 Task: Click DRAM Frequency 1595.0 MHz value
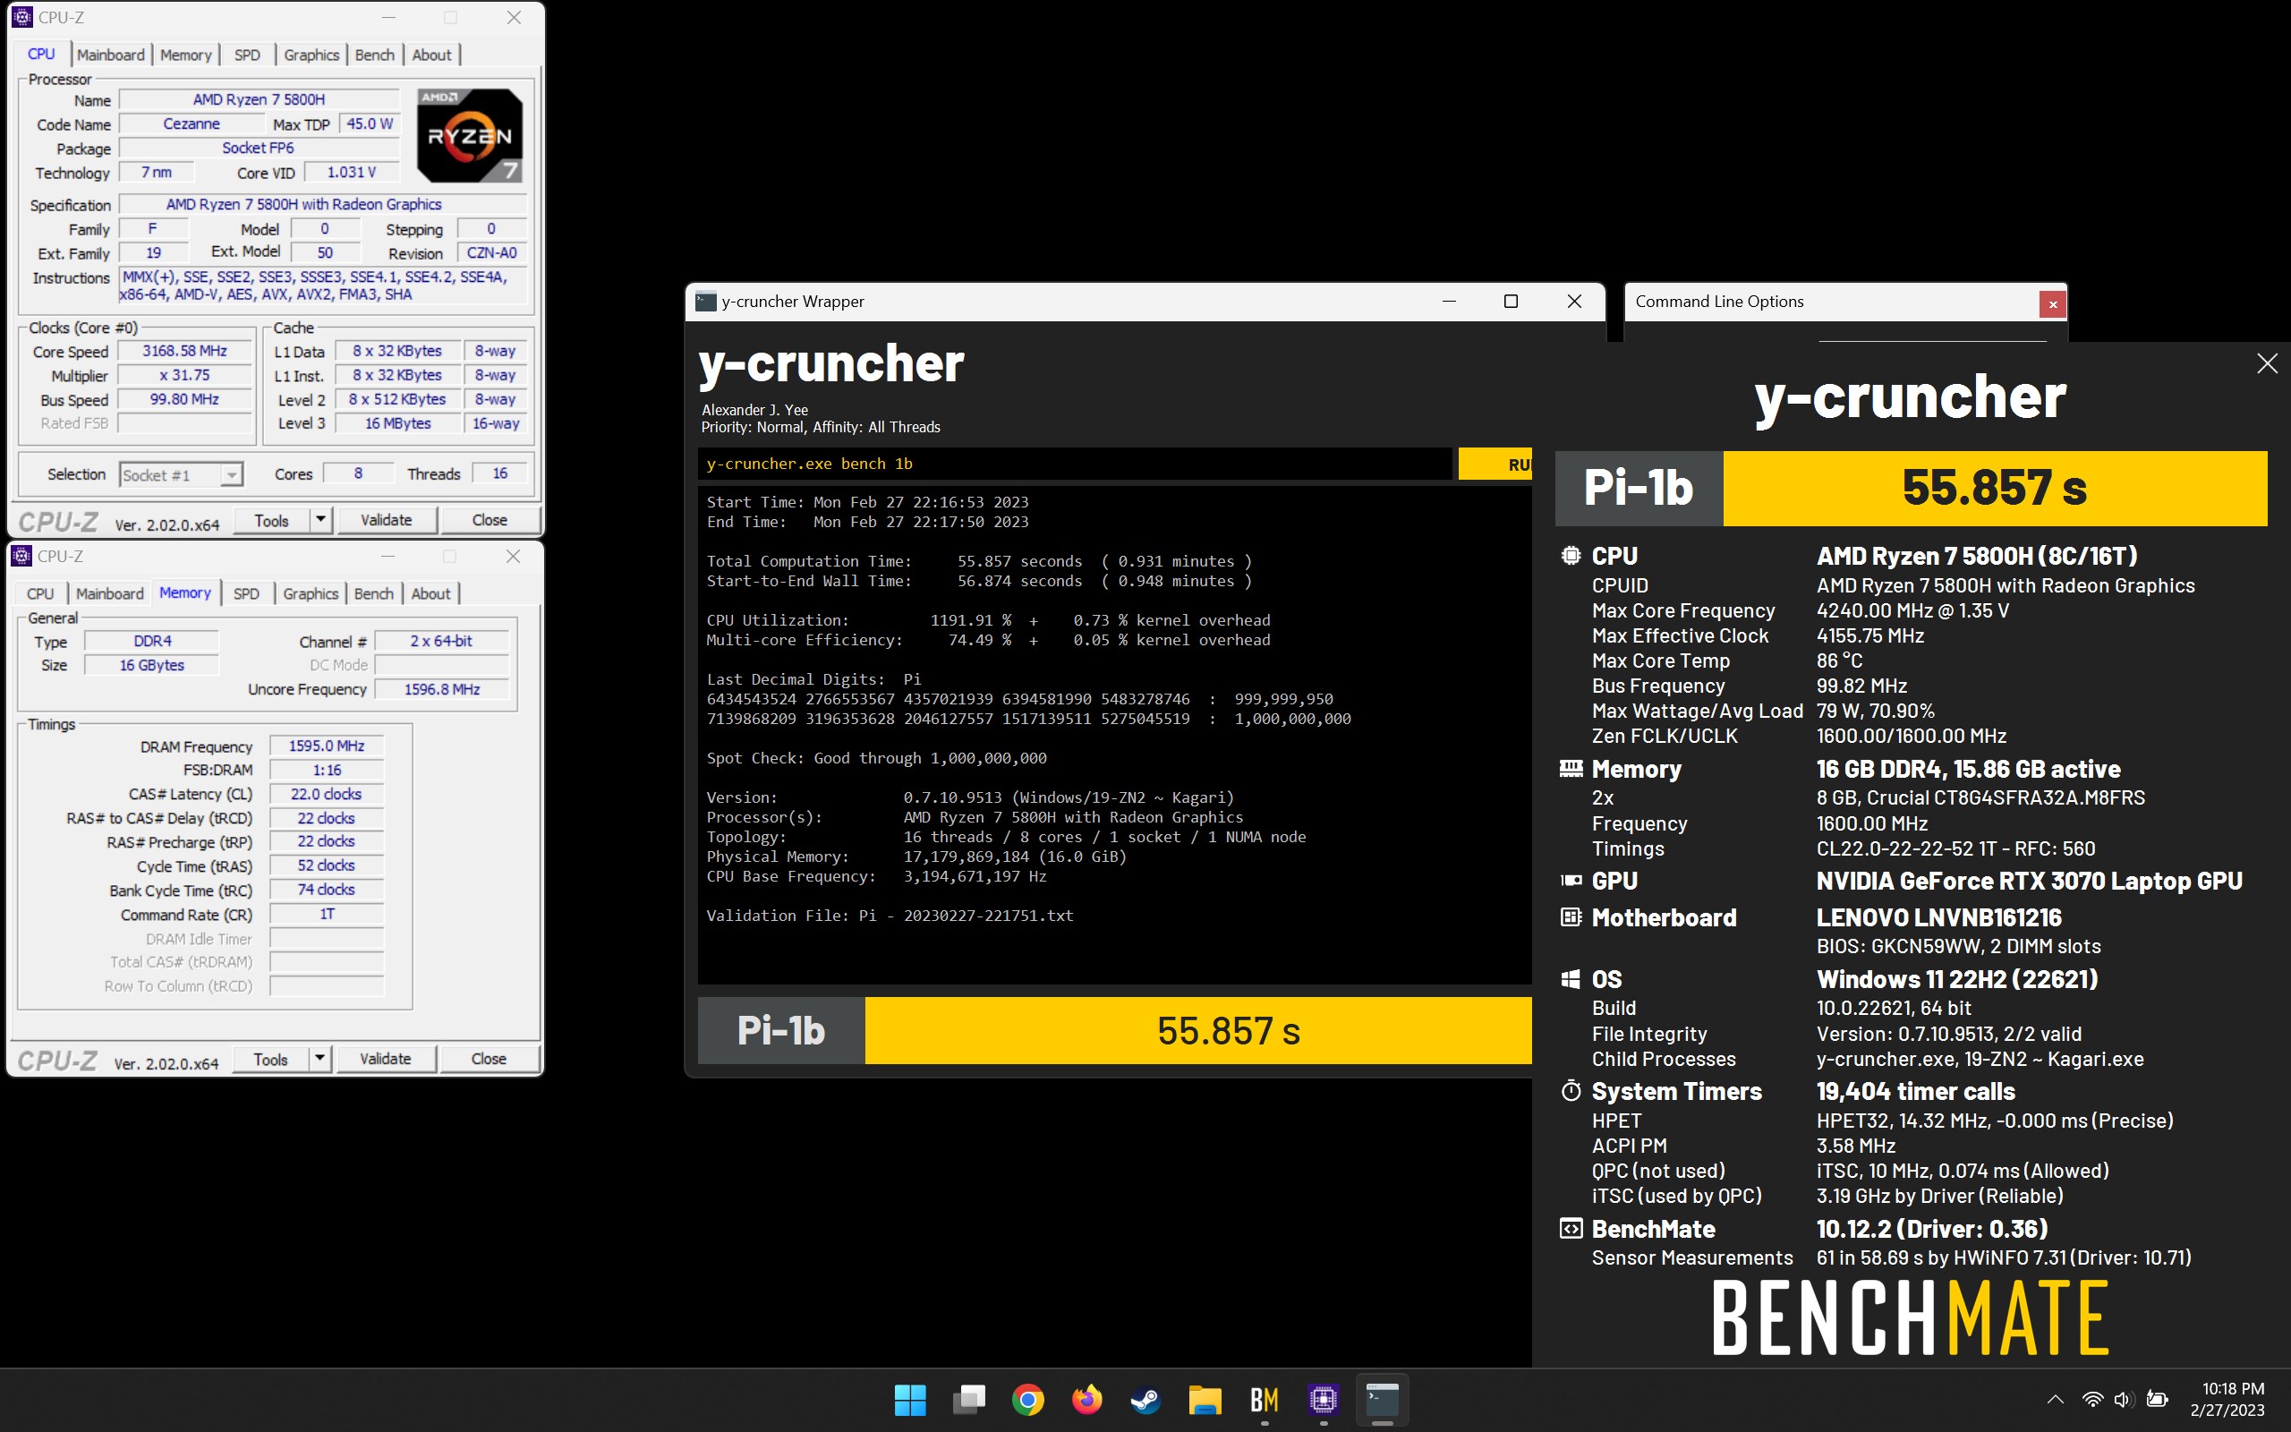pyautogui.click(x=327, y=746)
